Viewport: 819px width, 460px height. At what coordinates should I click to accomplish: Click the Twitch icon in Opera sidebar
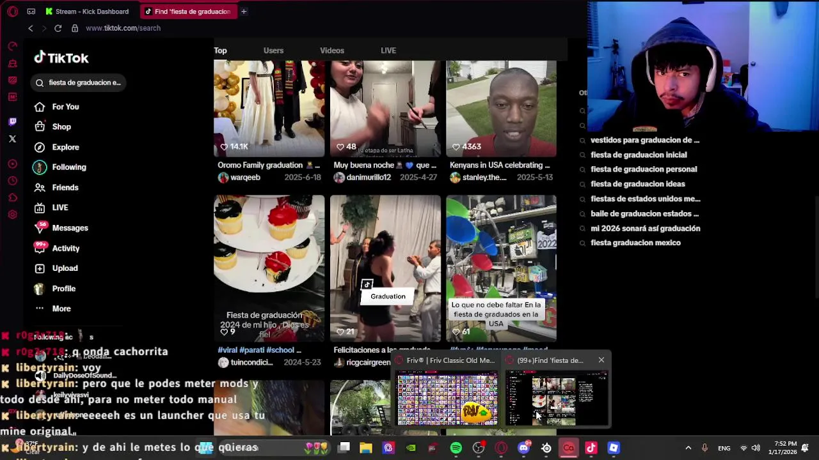[12, 121]
